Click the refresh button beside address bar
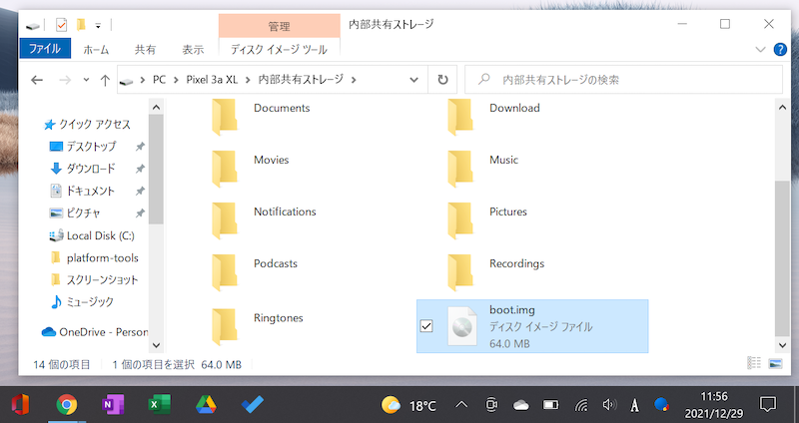This screenshot has height=423, width=799. [x=443, y=79]
